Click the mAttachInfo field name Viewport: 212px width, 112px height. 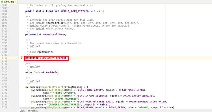pos(49,72)
